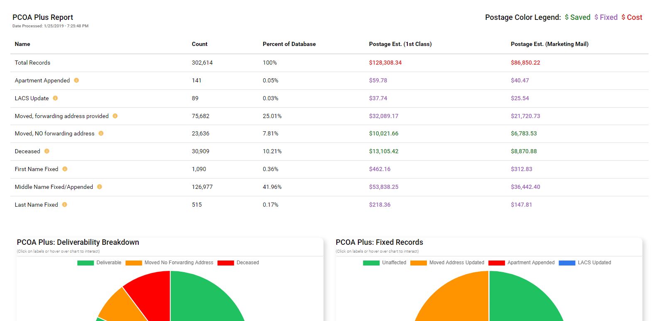Viewport: 659px width, 321px height.
Task: Click the $218.36 Last Name postage value
Action: point(380,205)
